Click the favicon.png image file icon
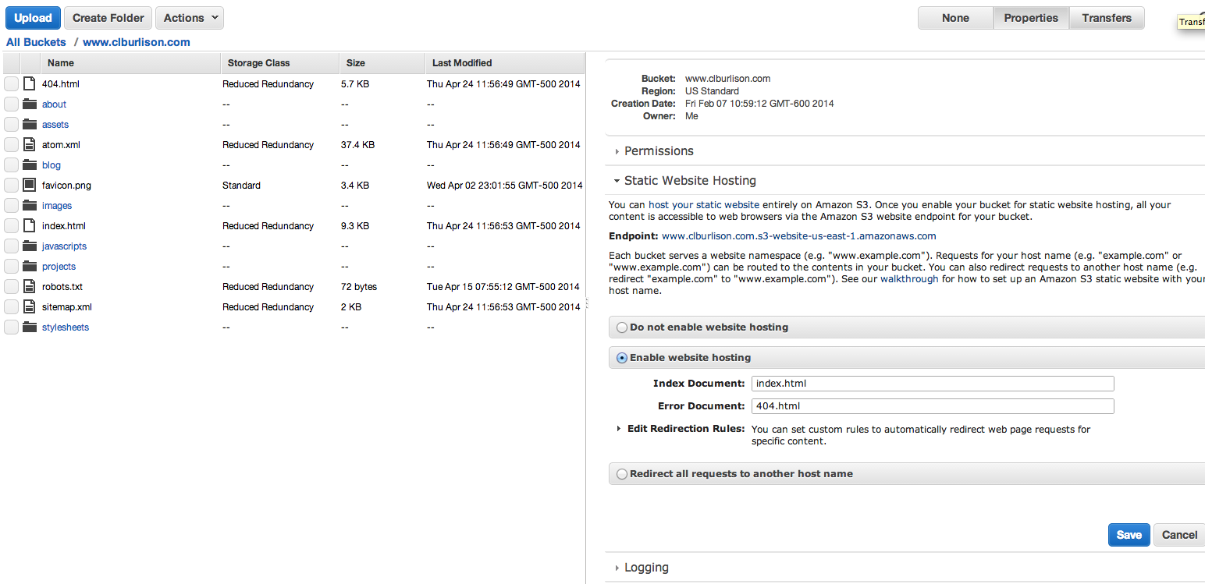The image size is (1205, 584). click(30, 185)
